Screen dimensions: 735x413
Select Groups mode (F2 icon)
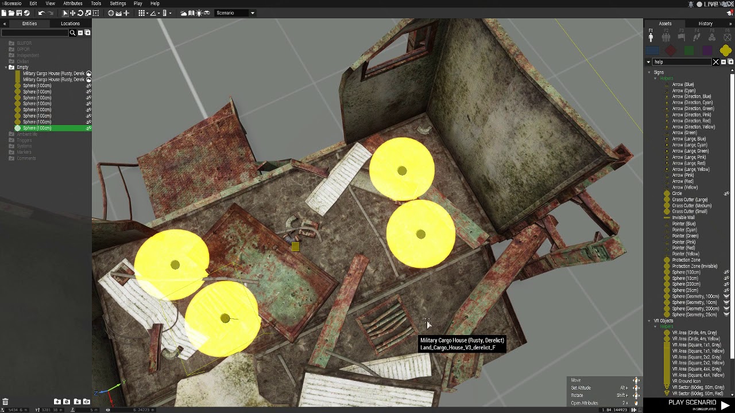click(666, 37)
